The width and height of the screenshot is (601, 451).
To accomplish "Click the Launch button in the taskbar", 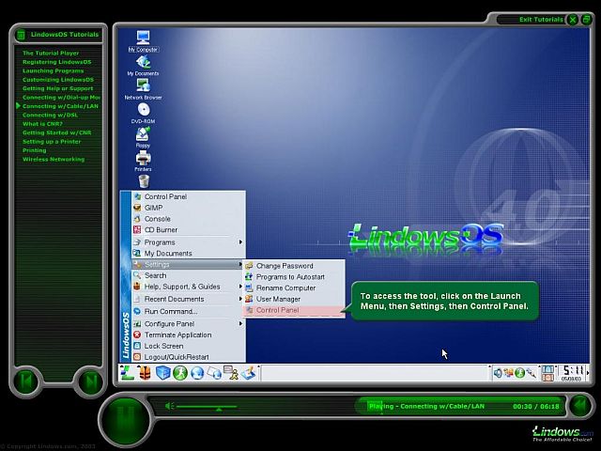I will (x=127, y=373).
